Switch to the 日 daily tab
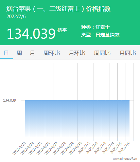 (6, 53)
